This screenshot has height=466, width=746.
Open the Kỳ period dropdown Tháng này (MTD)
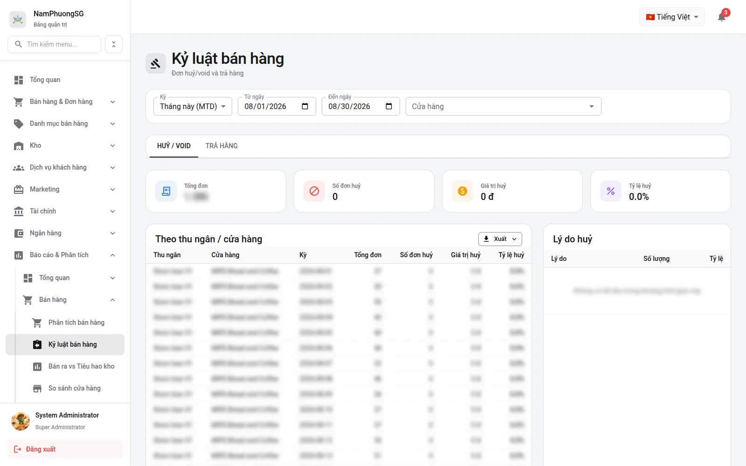pyautogui.click(x=193, y=106)
